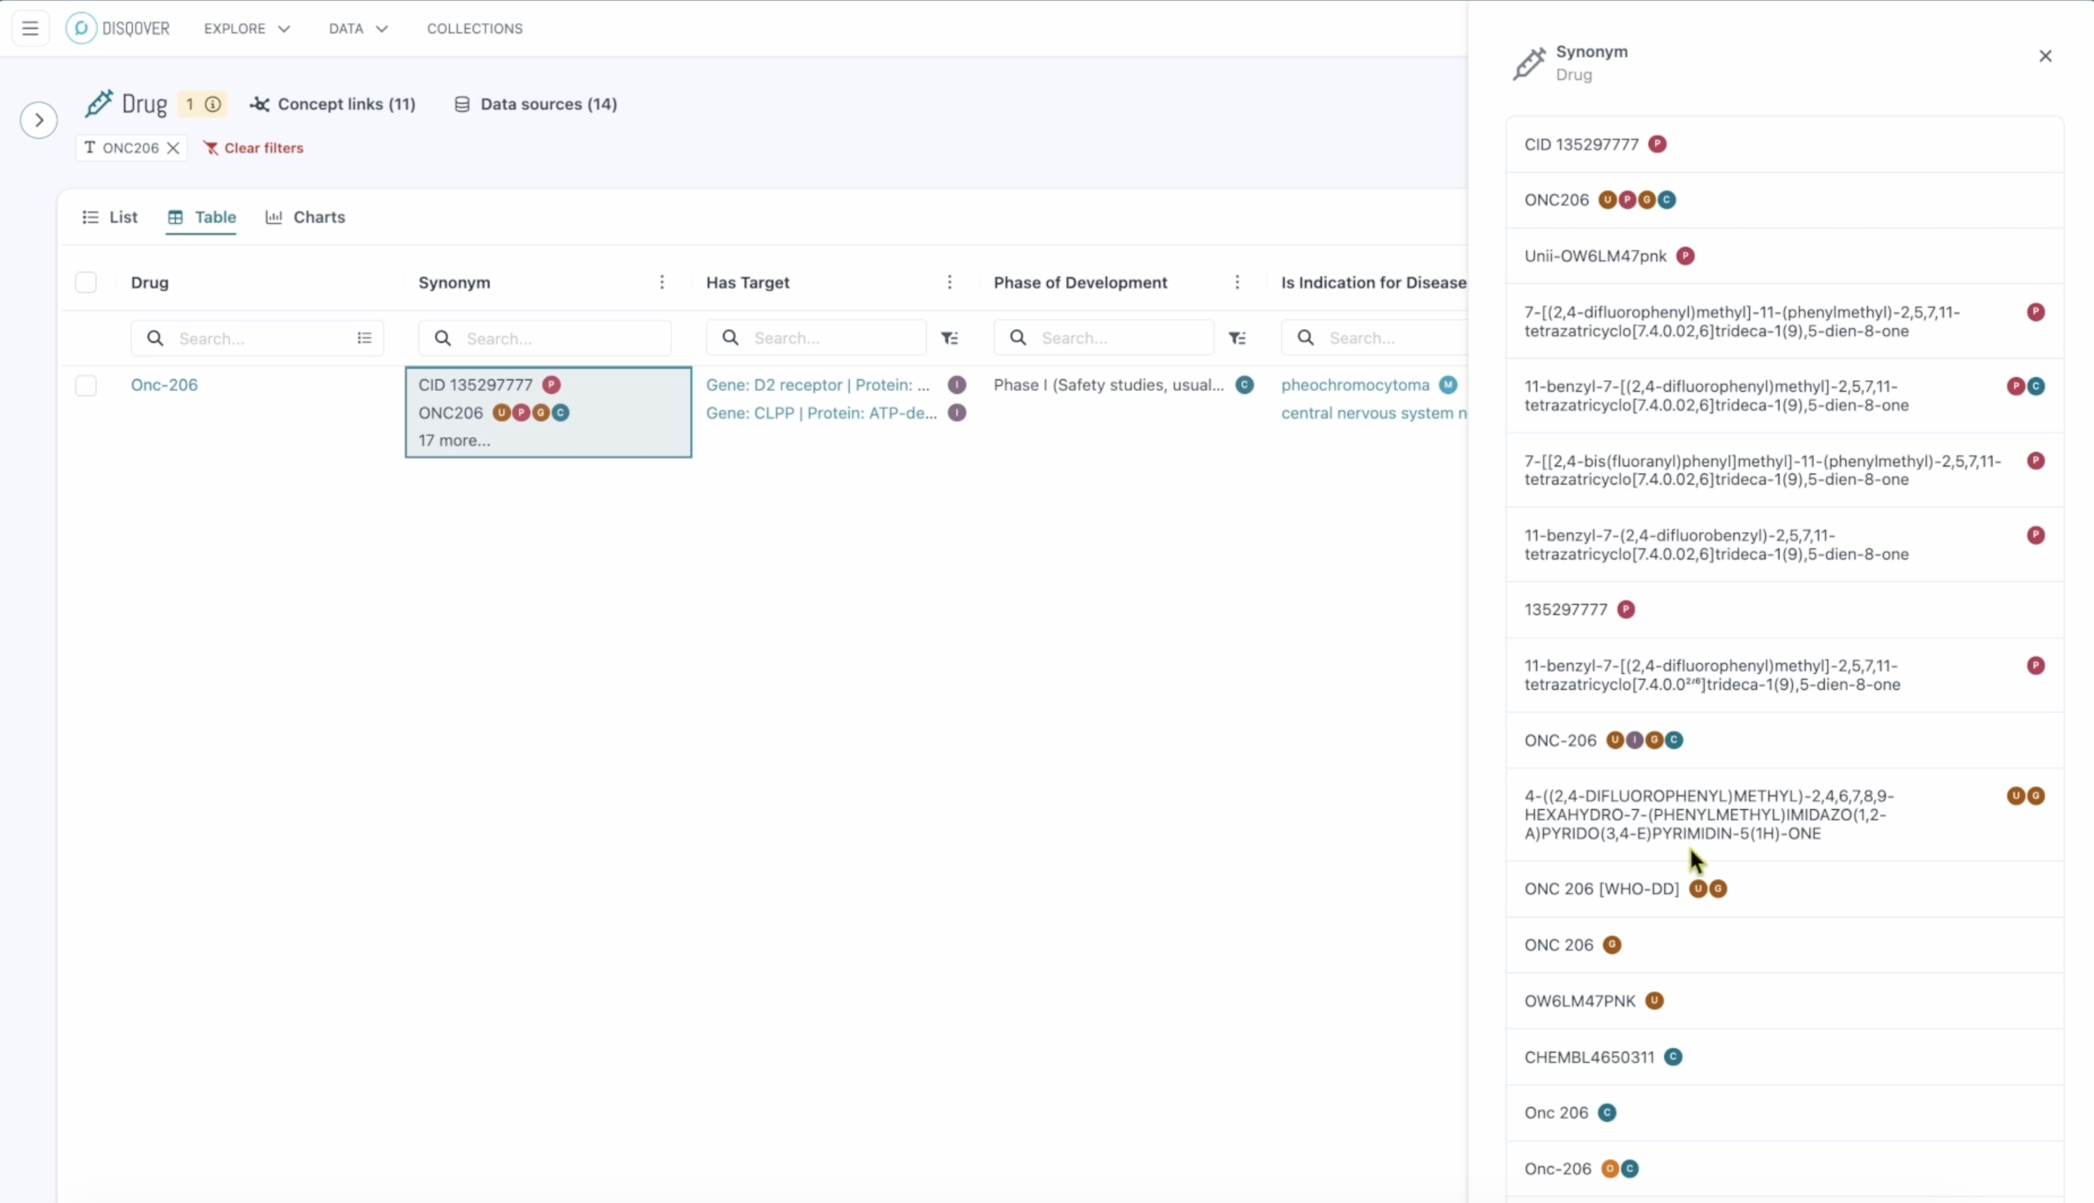Open the Has Target column options menu

pos(950,282)
